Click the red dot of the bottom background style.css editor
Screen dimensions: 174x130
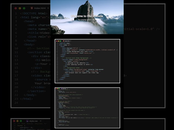pyautogui.click(x=14, y=121)
